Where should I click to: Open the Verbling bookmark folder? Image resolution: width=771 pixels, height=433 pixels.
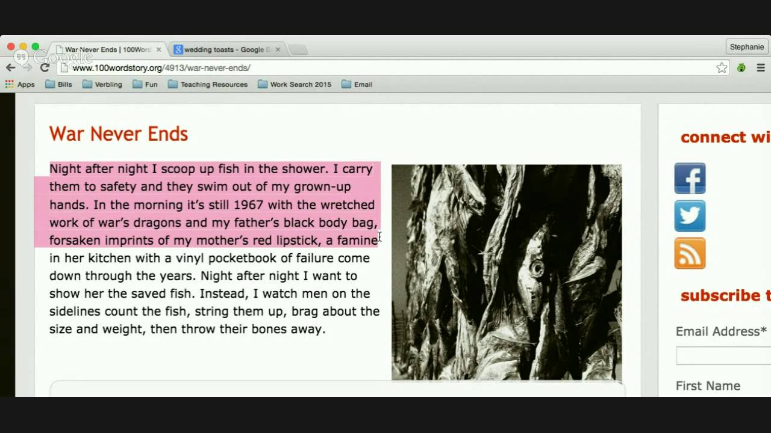point(102,84)
